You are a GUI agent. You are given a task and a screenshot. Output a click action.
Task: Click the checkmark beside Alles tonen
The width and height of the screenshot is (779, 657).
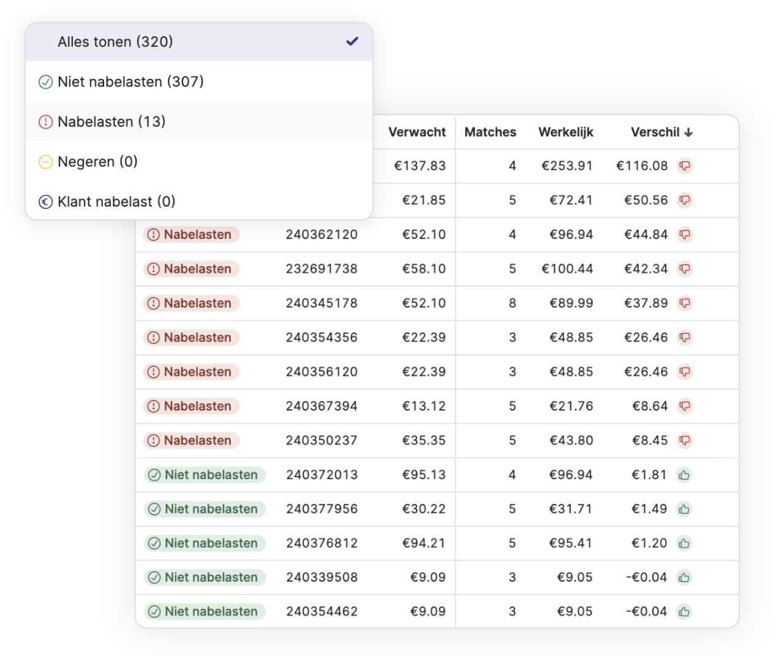click(x=352, y=42)
